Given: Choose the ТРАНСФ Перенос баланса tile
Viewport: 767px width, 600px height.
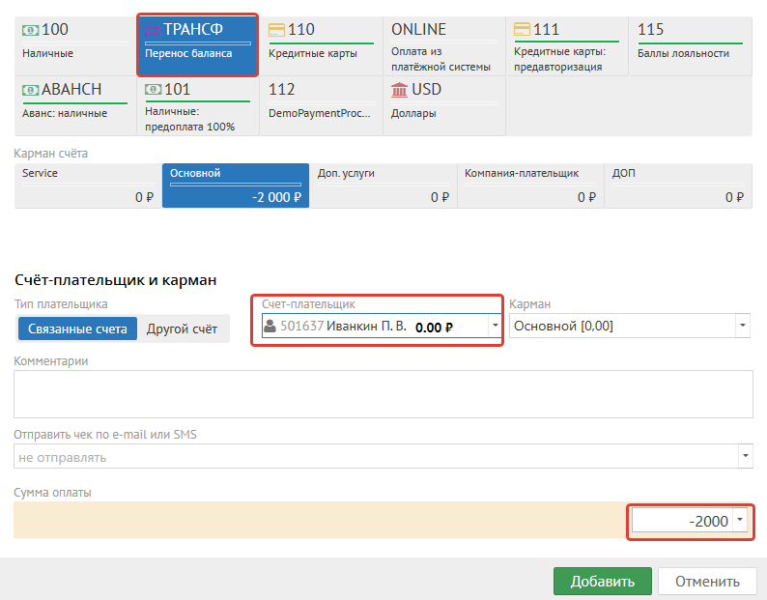Looking at the screenshot, I should (198, 46).
